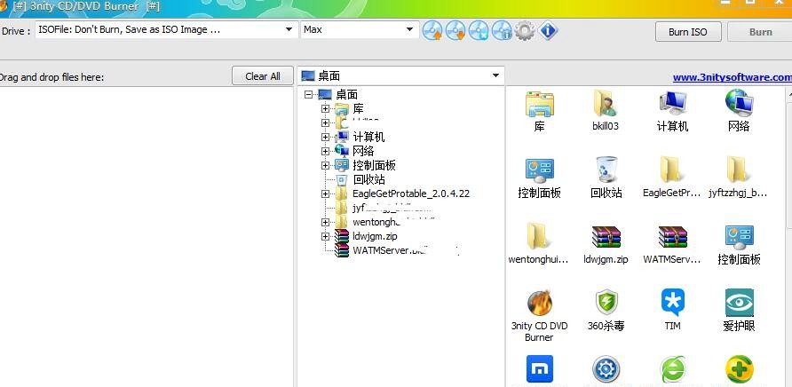Open the Drive dropdown showing ISOFile option

[166, 30]
